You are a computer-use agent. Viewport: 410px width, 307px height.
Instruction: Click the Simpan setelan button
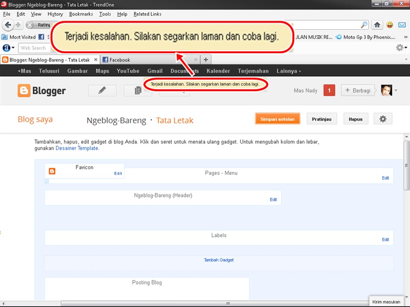277,118
